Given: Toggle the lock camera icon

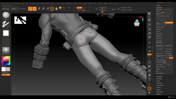Looking at the screenshot, I should (149, 51).
